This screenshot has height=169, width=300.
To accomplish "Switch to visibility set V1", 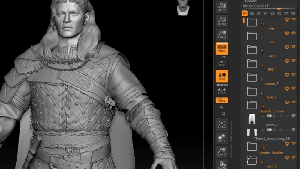I will (x=245, y=13).
